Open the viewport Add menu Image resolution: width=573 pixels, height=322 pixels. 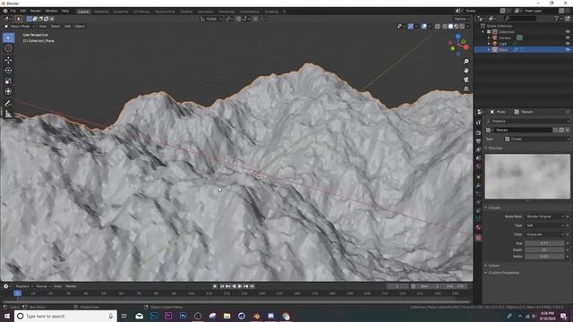pyautogui.click(x=68, y=26)
